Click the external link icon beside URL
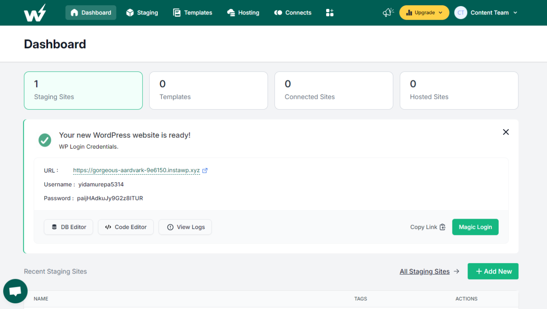This screenshot has width=547, height=309. point(205,170)
